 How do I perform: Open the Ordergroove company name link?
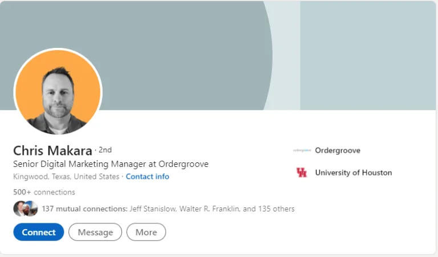click(338, 150)
